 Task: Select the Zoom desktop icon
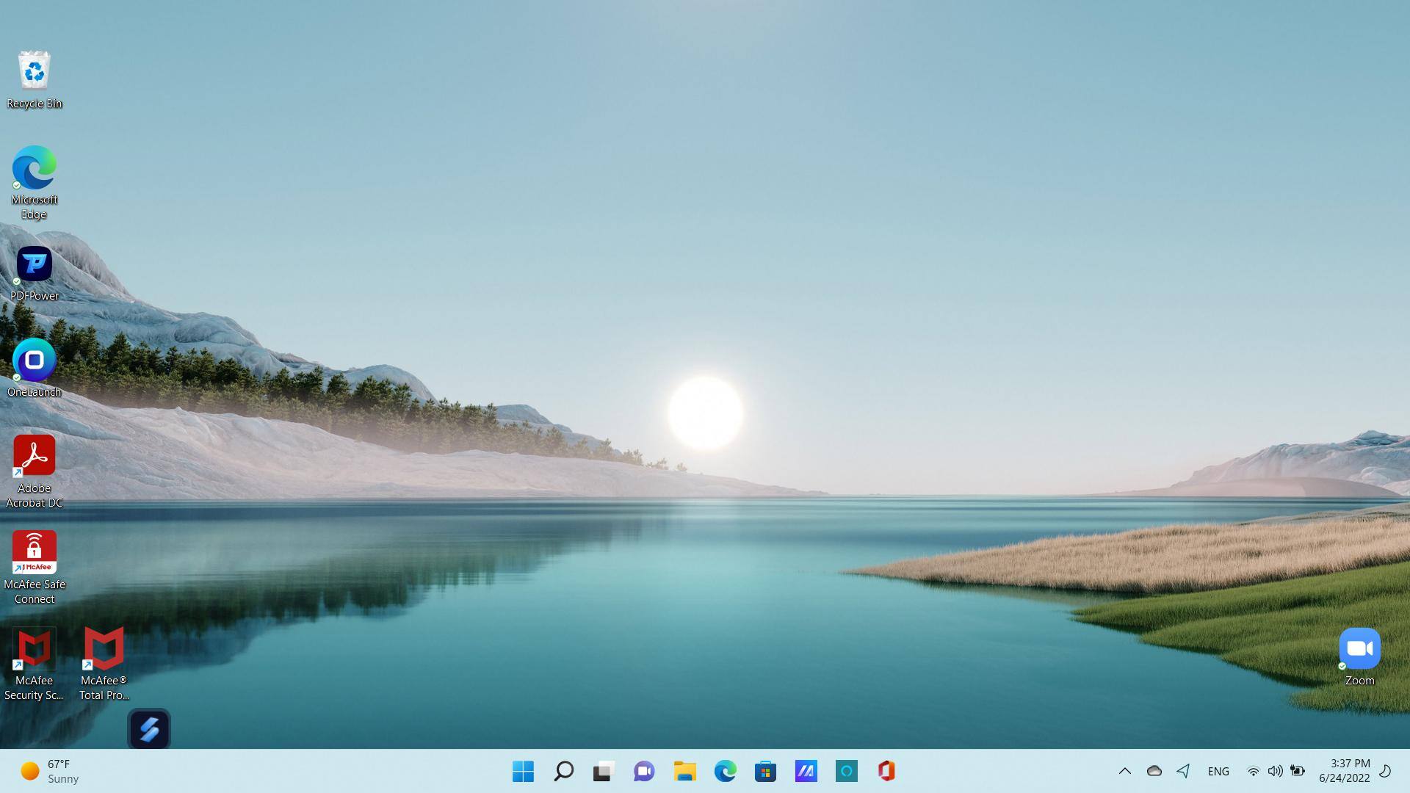click(1359, 649)
